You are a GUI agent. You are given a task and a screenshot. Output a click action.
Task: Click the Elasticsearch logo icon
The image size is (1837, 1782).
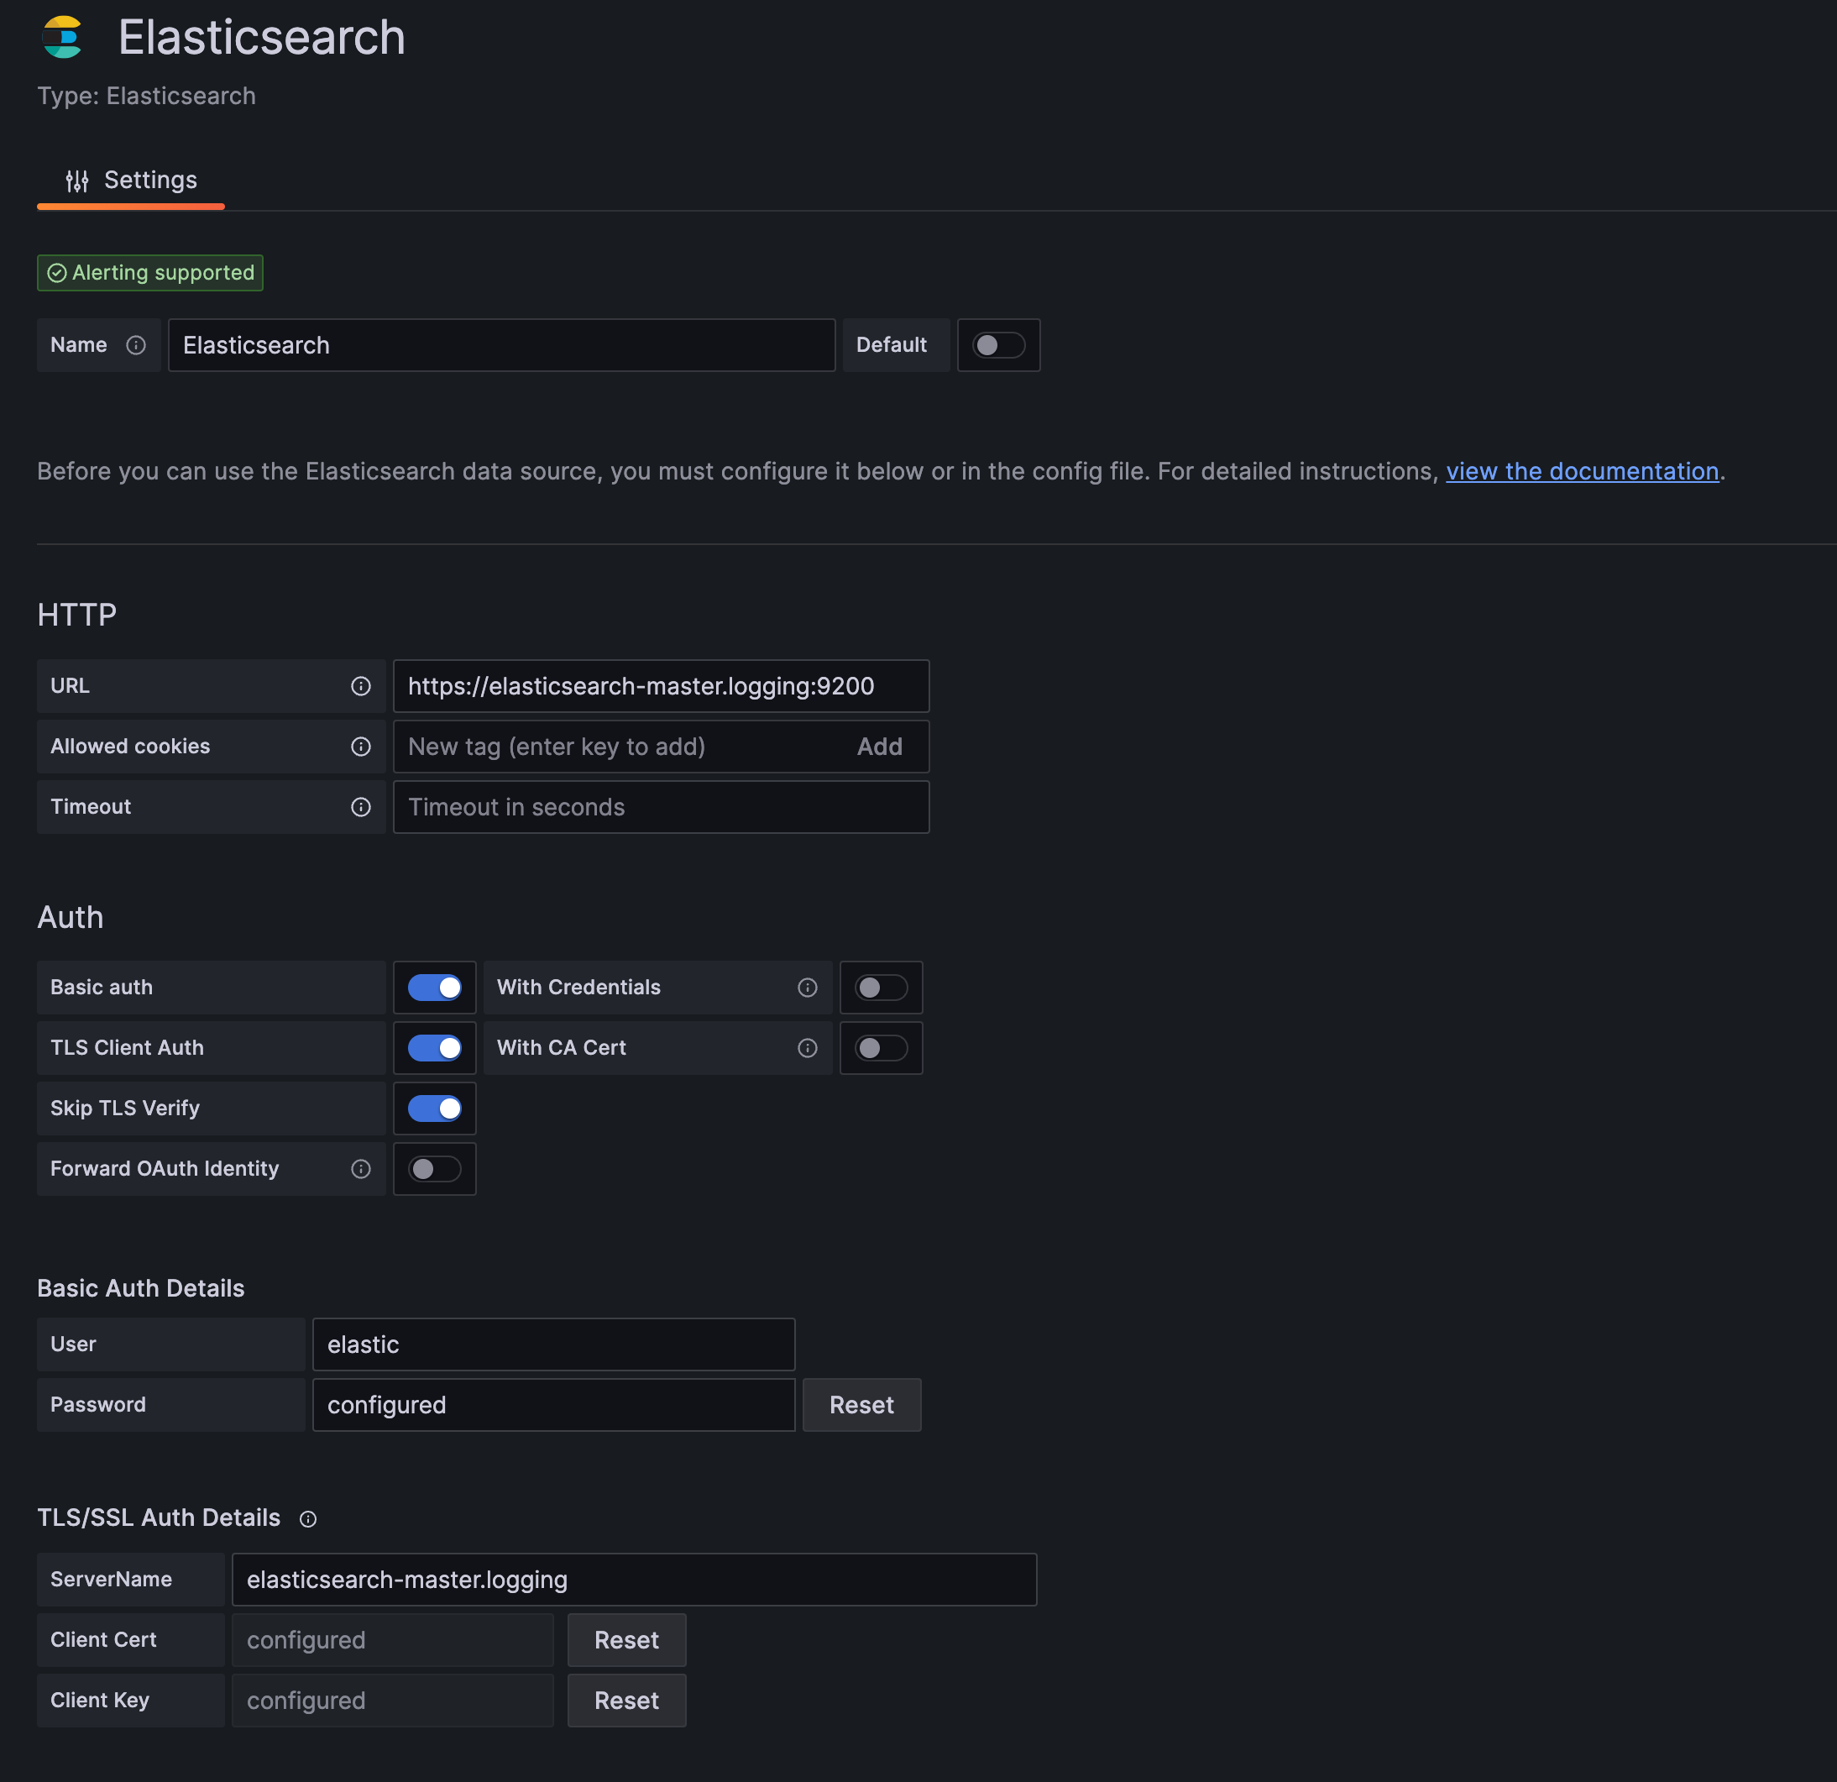click(63, 38)
